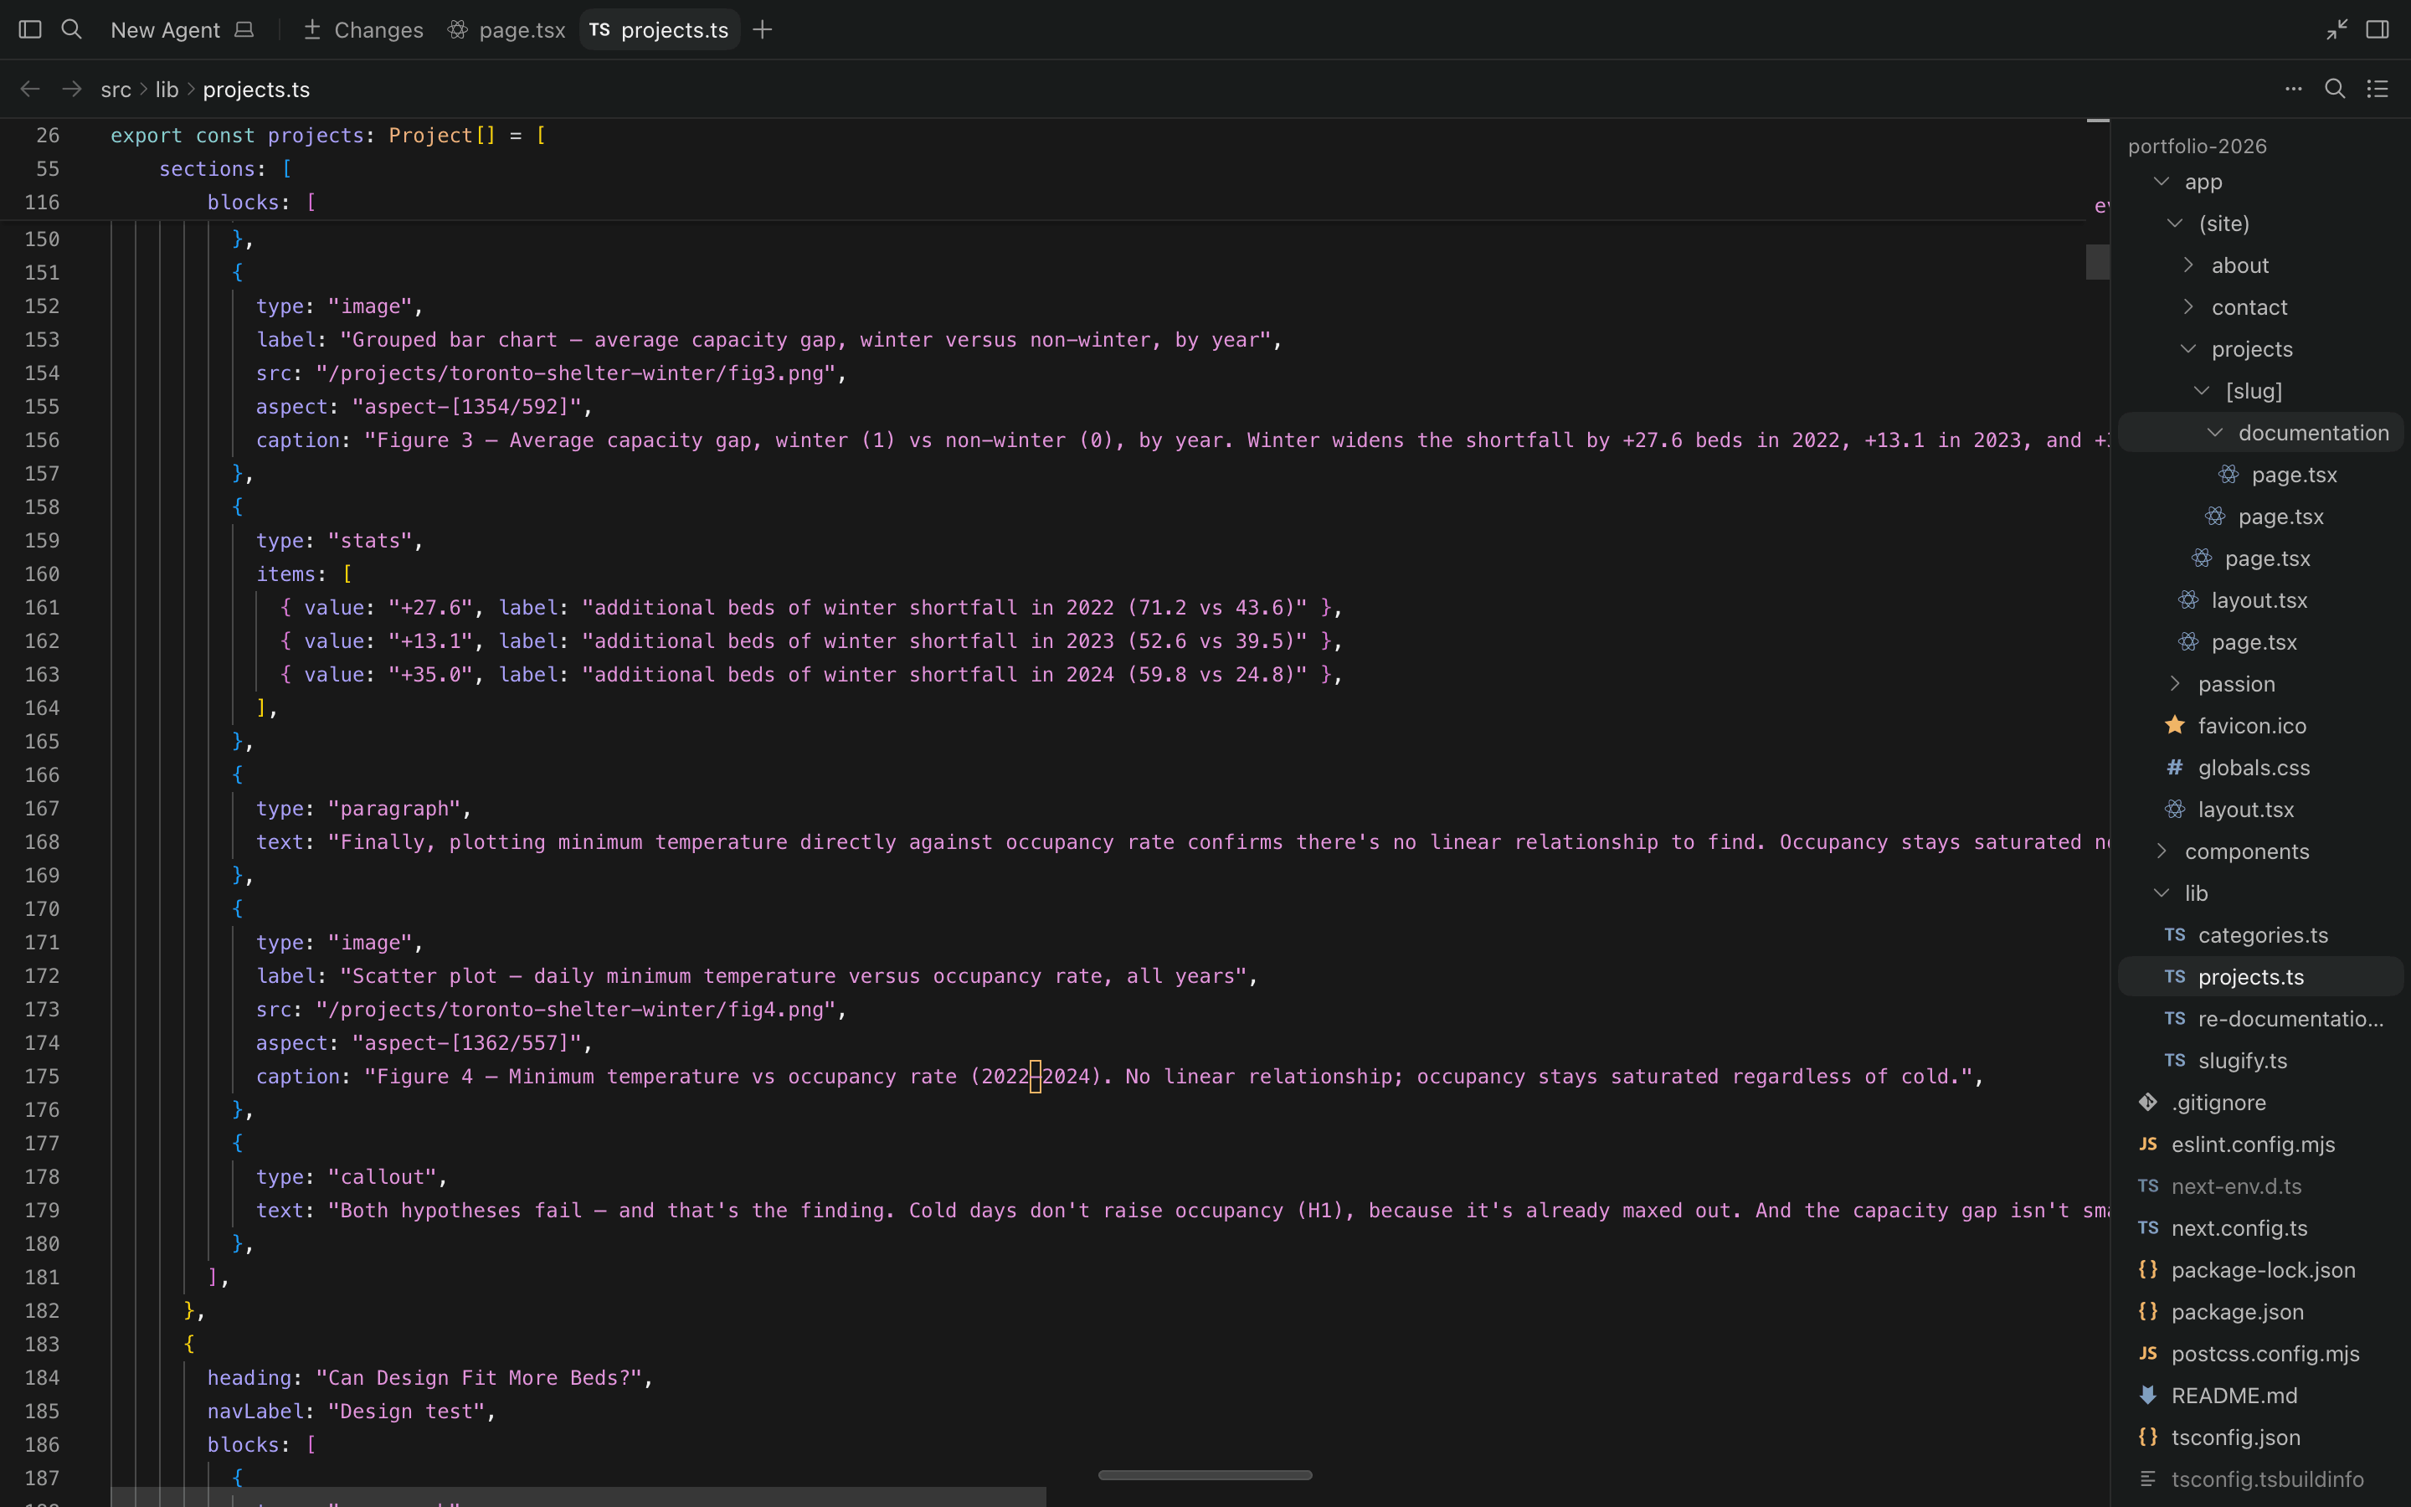Collapse the projects folder in tree
Screen dimensions: 2411x1507
tap(2189, 349)
